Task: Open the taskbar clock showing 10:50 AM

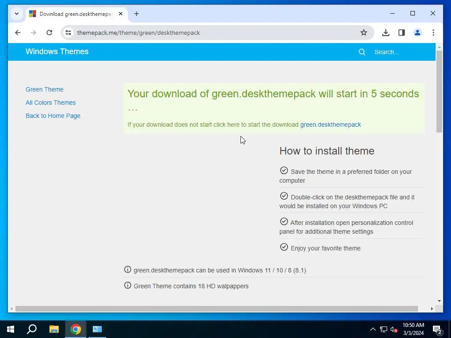Action: (x=413, y=329)
